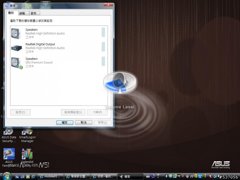This screenshot has width=240, height=180.
Task: Switch to 求救-會的 taskbar window
Action: pos(103,177)
